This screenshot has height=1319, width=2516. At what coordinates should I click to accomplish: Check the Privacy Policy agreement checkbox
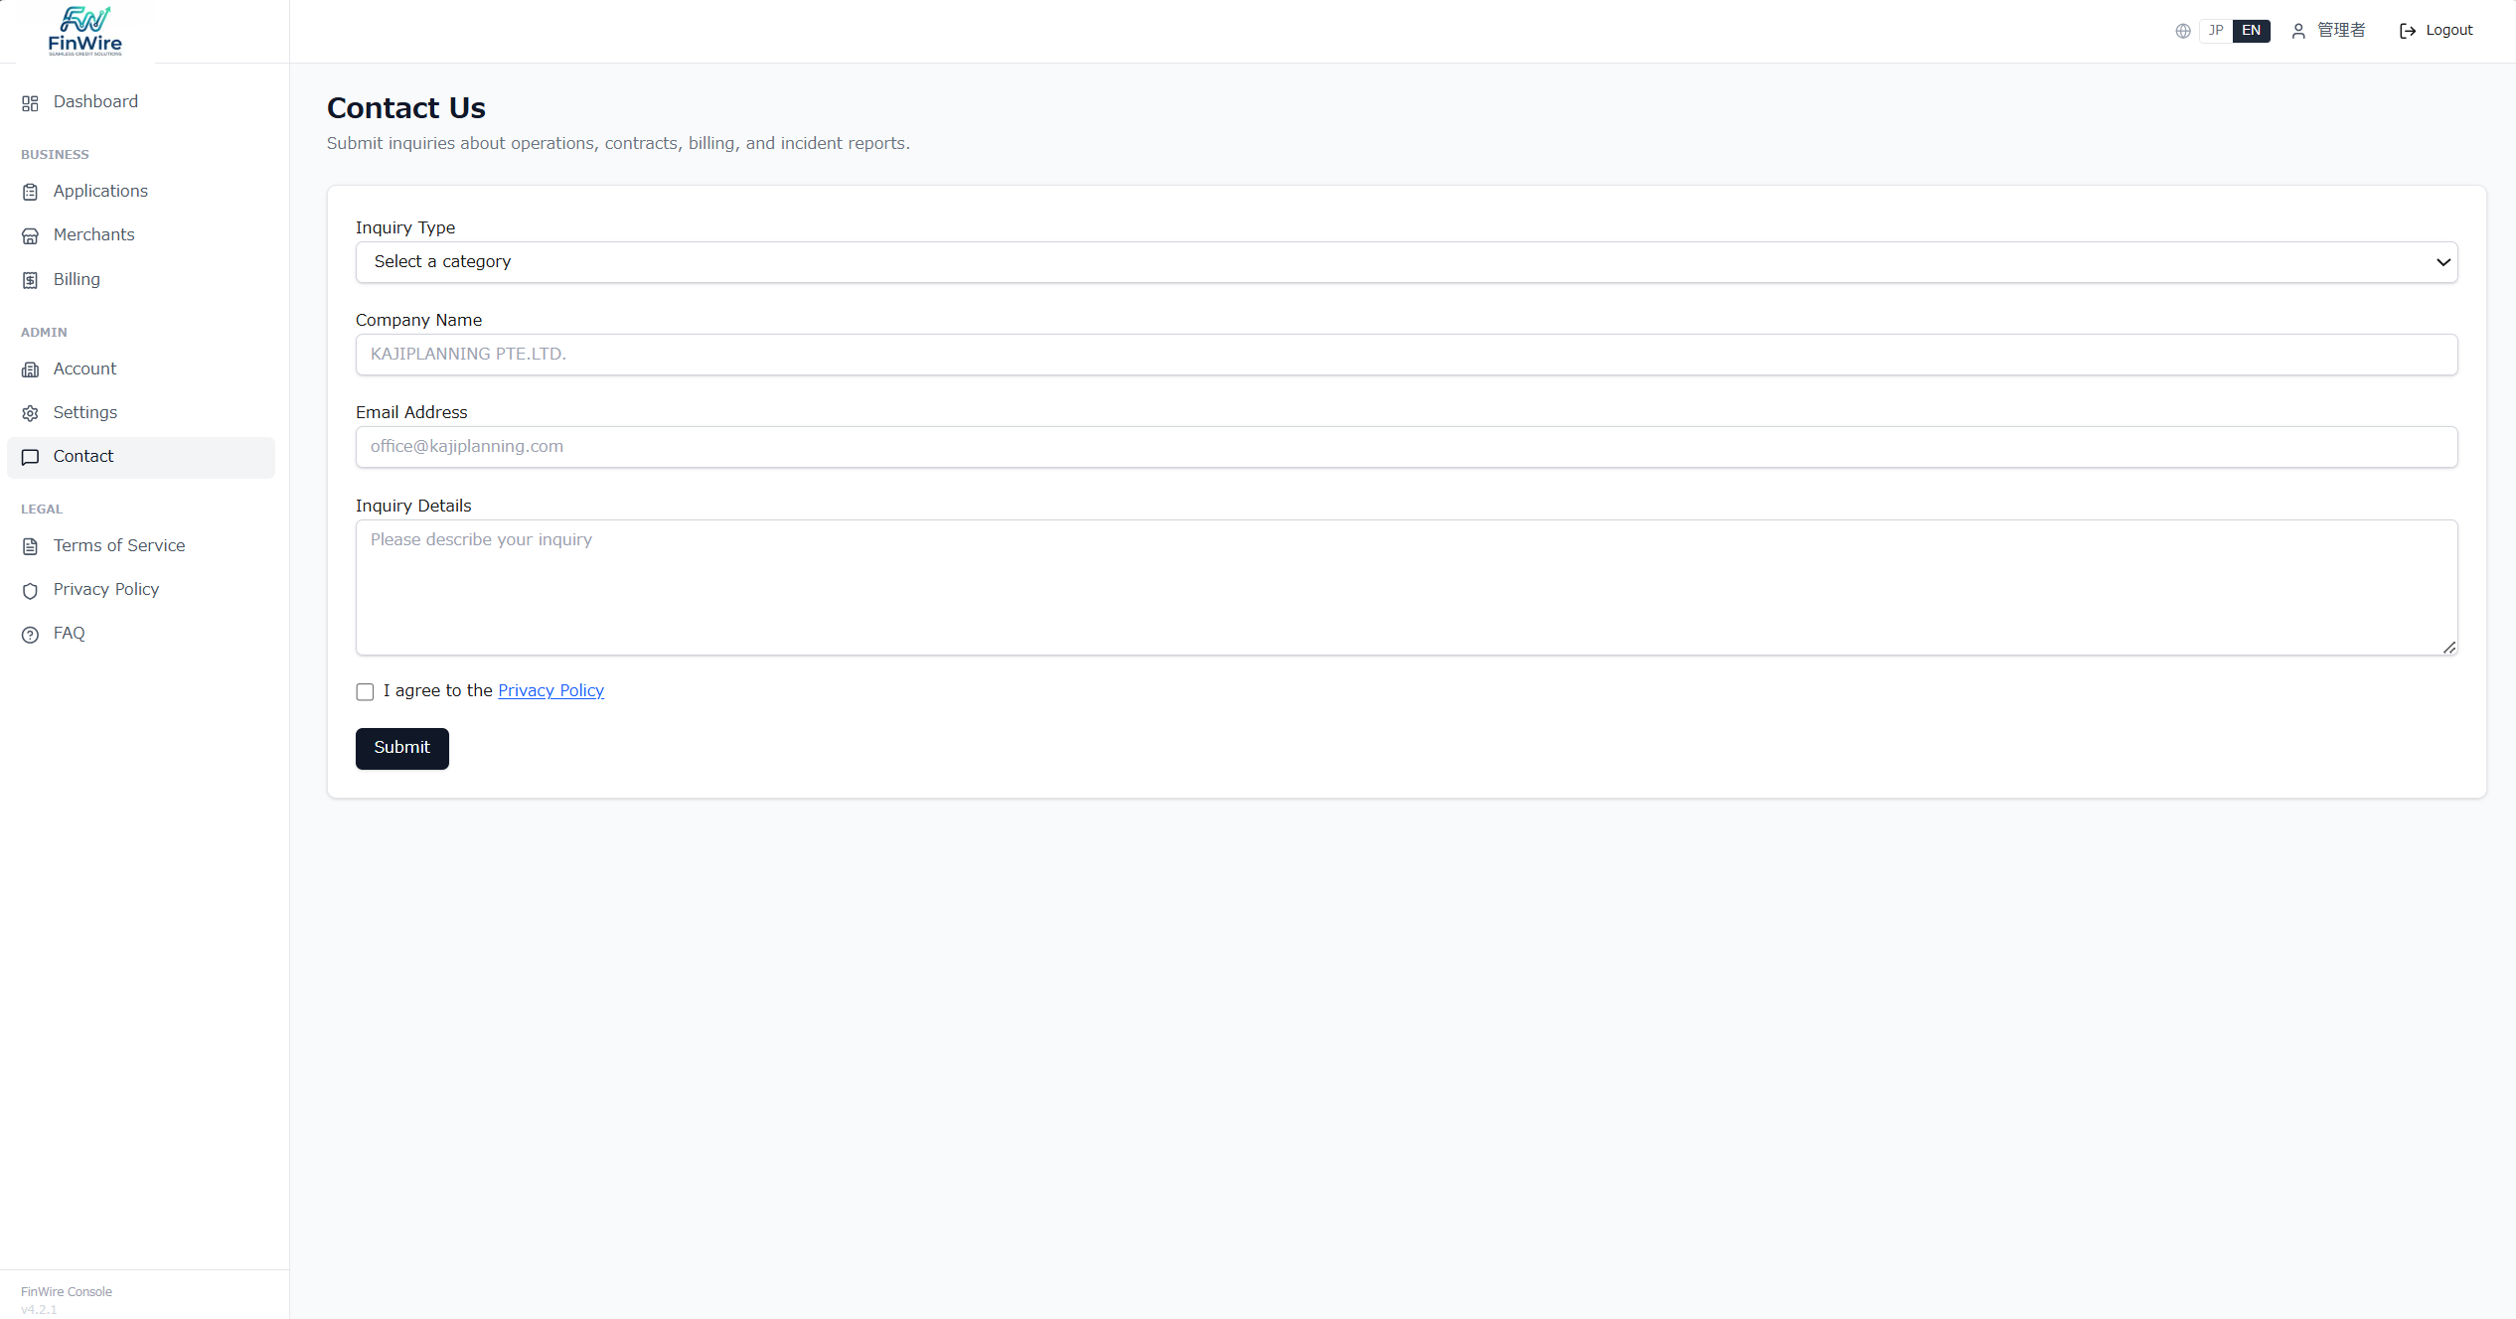coord(365,692)
